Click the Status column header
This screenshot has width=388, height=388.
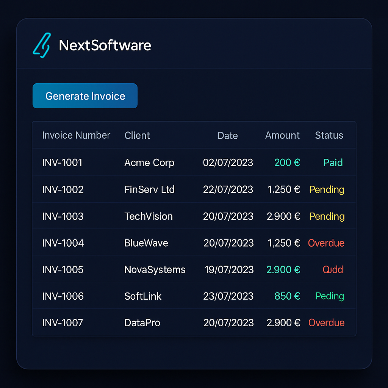tap(329, 135)
